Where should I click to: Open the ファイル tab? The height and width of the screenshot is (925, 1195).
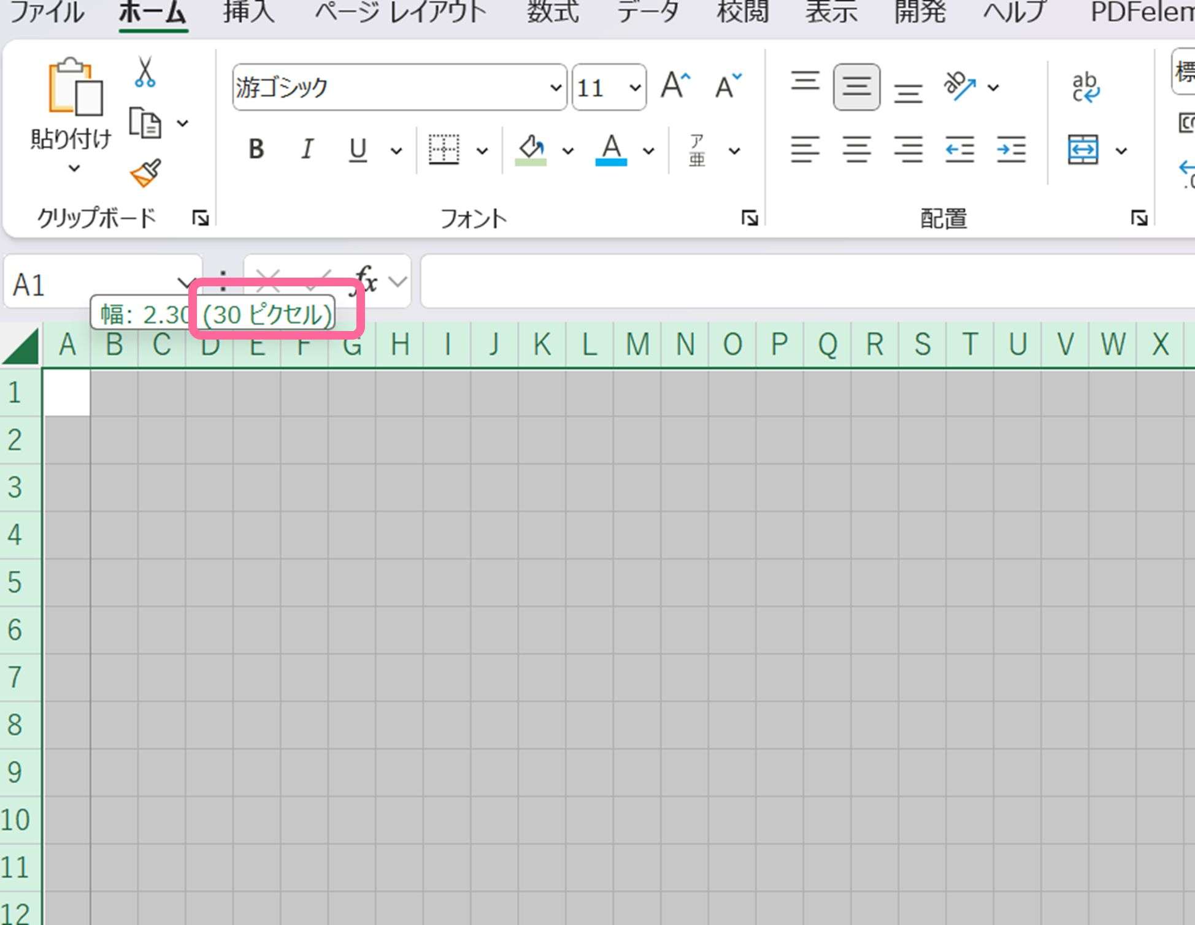[47, 12]
